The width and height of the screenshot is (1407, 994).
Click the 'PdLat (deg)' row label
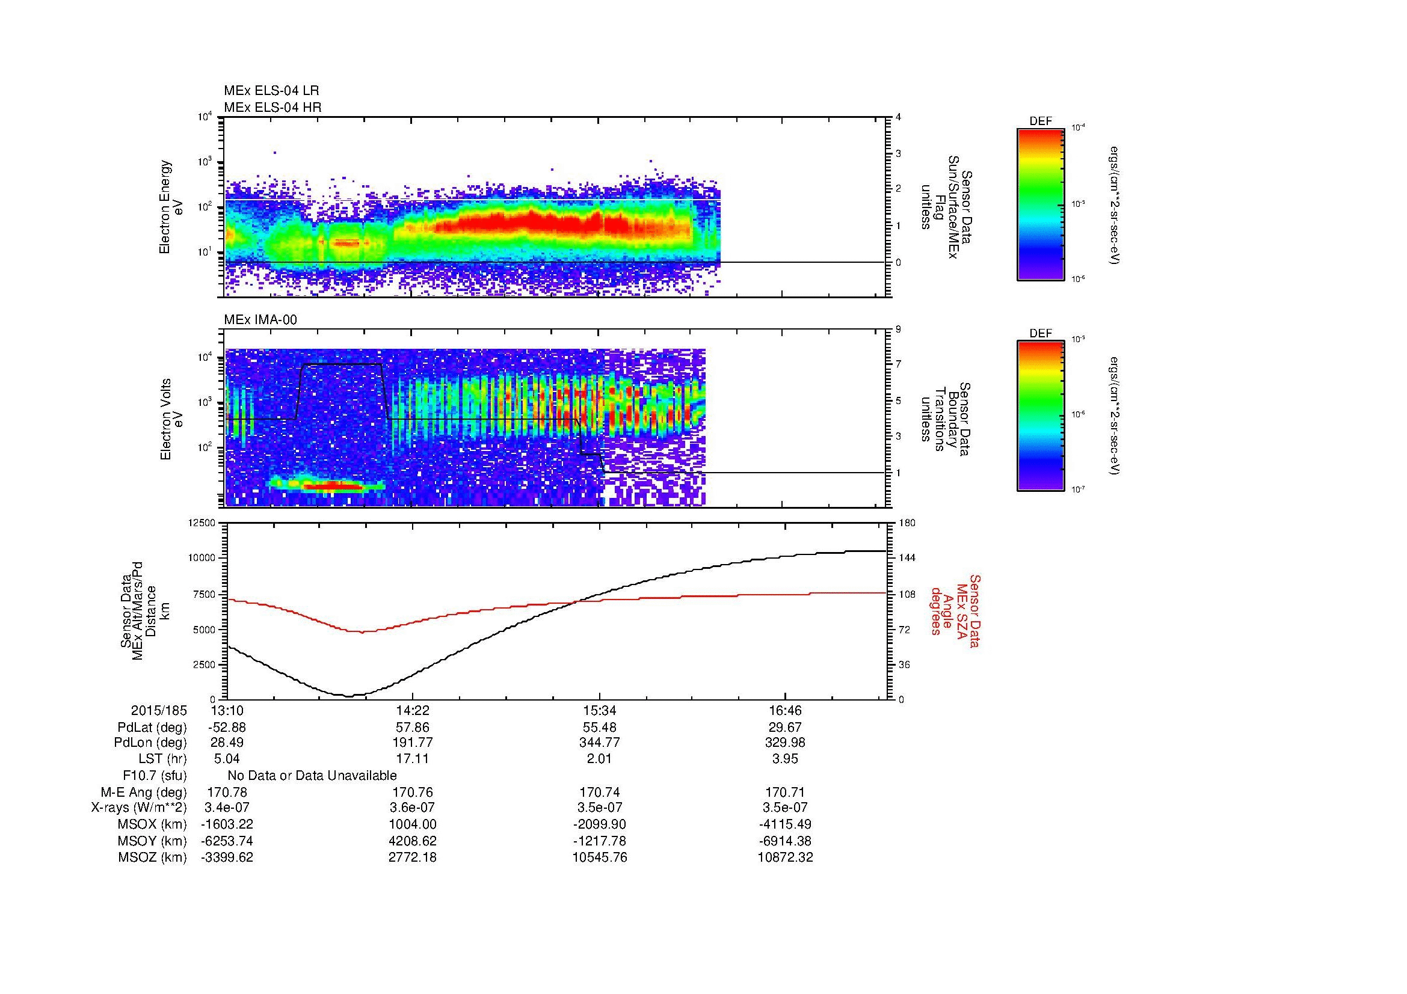pyautogui.click(x=152, y=728)
